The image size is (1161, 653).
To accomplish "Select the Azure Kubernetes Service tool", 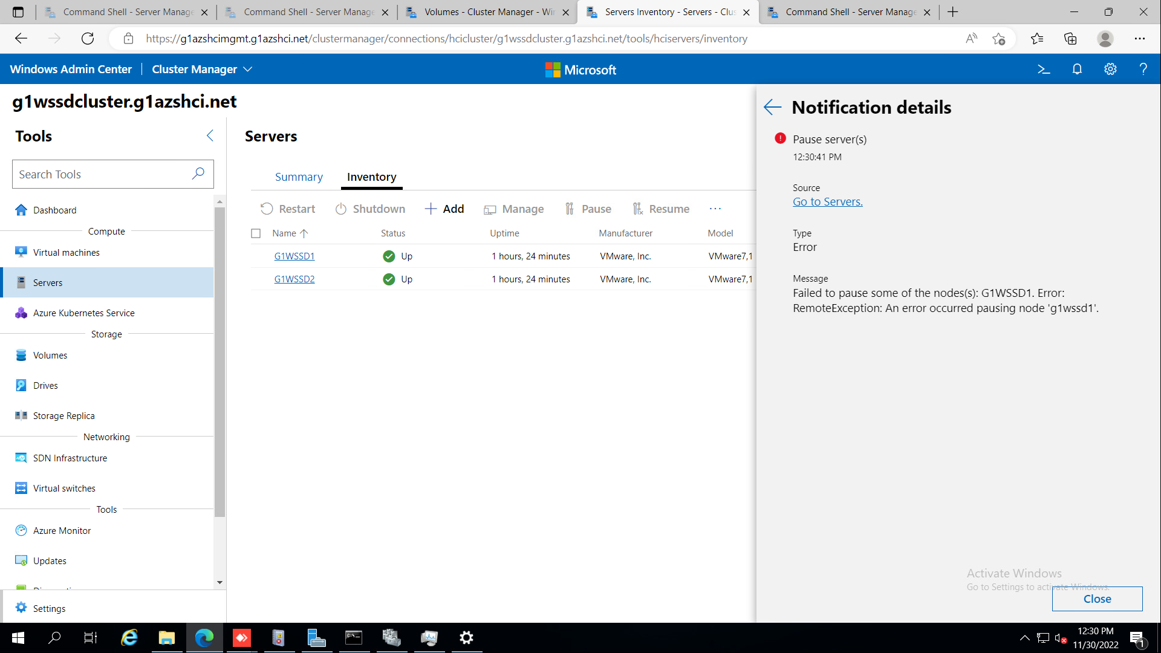I will tap(83, 313).
